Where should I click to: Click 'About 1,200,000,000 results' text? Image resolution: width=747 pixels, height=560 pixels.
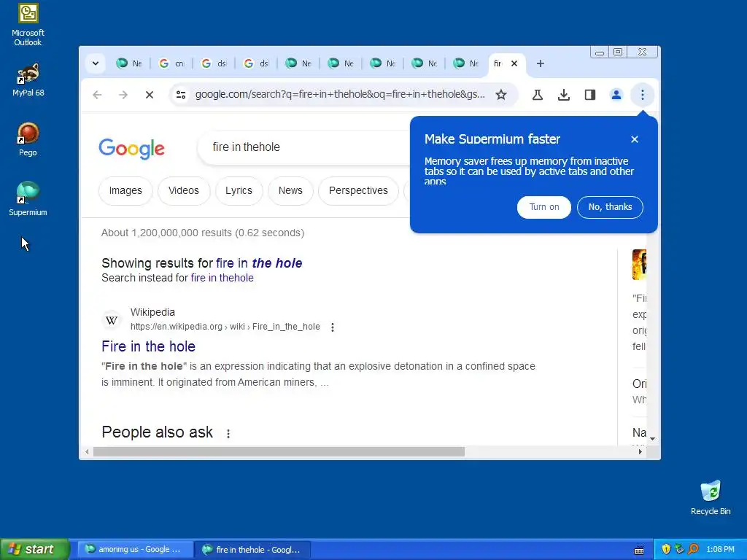tap(203, 233)
